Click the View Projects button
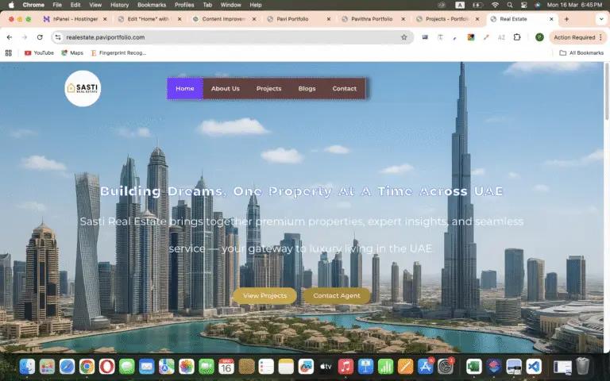 click(264, 295)
